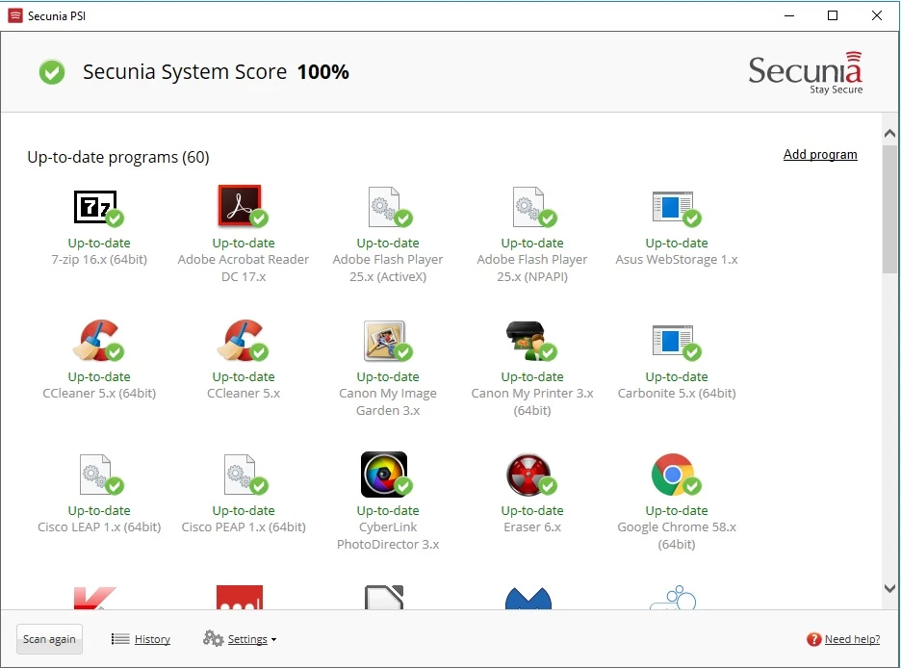Maximize the Secunia PSI window
This screenshot has height=668, width=901.
(x=832, y=15)
